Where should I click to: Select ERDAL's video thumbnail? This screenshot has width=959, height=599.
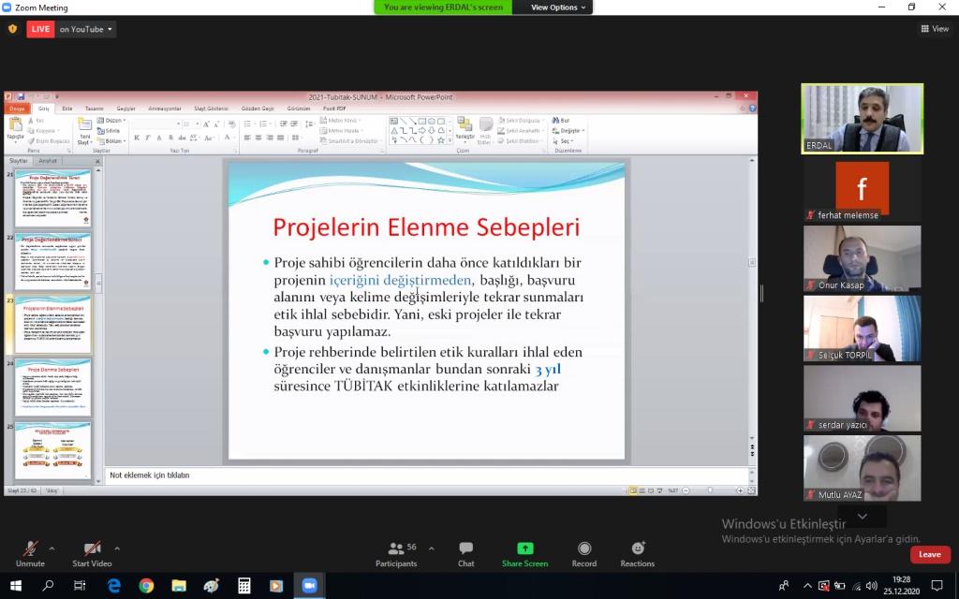click(x=862, y=118)
